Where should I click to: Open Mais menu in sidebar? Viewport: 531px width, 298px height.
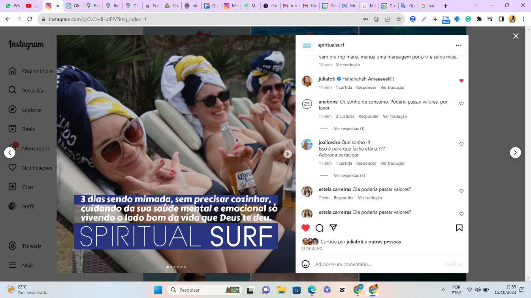click(28, 265)
